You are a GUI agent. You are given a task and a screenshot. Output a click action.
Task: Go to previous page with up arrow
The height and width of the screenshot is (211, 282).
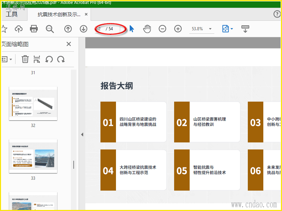pos(68,29)
